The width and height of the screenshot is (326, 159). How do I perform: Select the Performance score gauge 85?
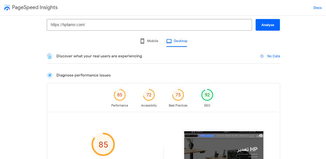120,95
